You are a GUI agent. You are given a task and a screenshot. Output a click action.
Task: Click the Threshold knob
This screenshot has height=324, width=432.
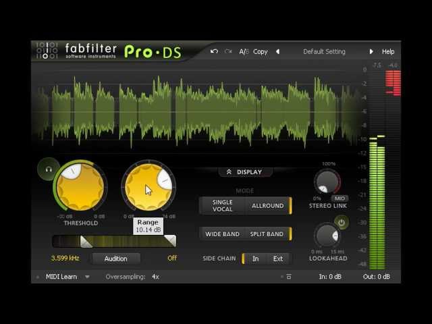(80, 188)
